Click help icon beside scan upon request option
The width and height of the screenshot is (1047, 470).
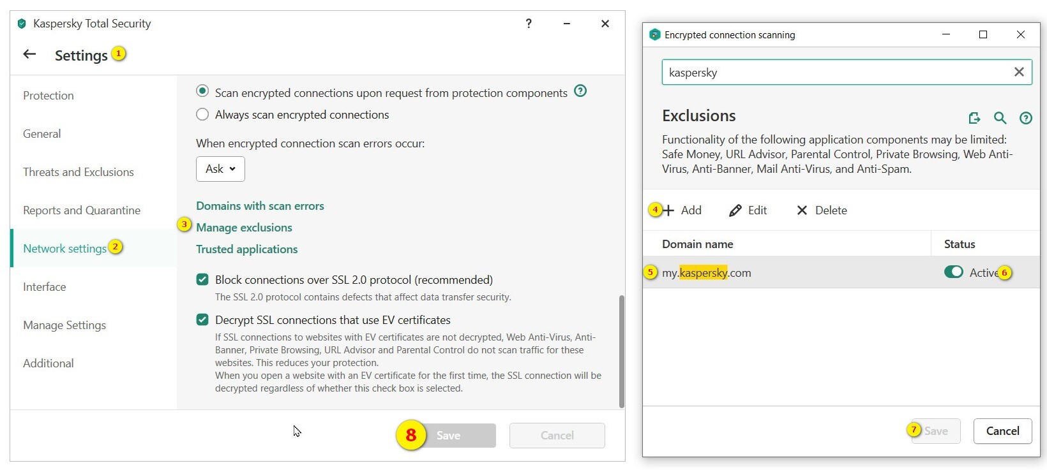pyautogui.click(x=580, y=91)
